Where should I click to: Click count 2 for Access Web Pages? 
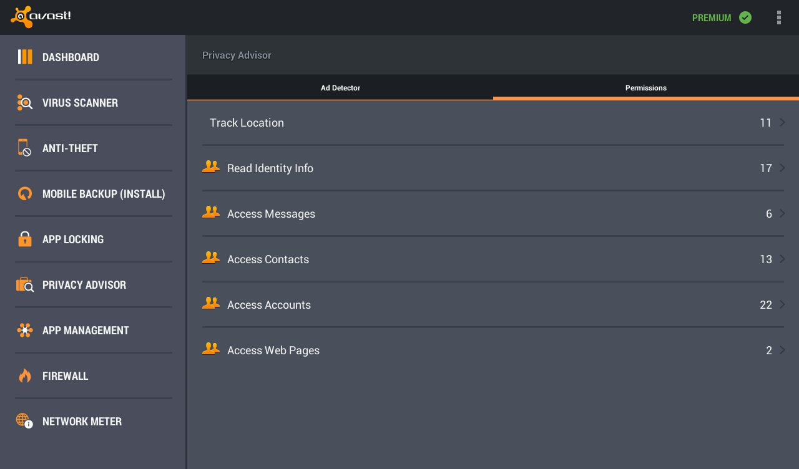click(x=769, y=351)
